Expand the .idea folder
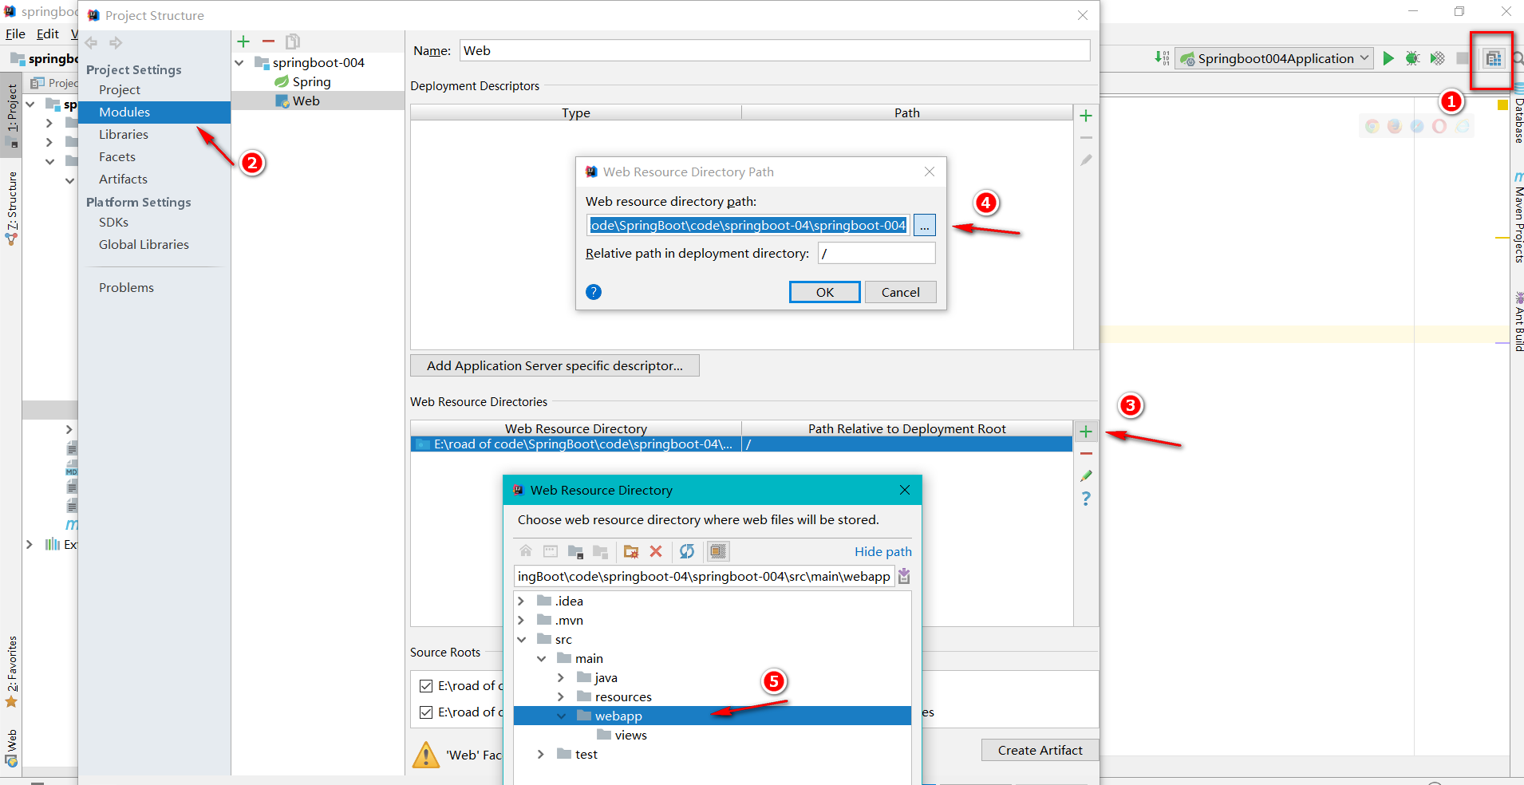Screen dimensions: 1524x785 tap(521, 601)
